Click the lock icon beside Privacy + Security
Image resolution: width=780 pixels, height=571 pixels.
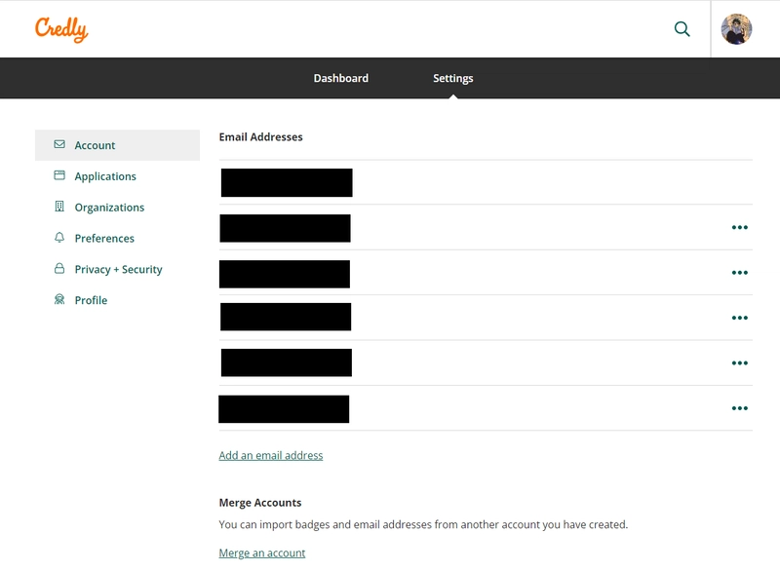[59, 269]
